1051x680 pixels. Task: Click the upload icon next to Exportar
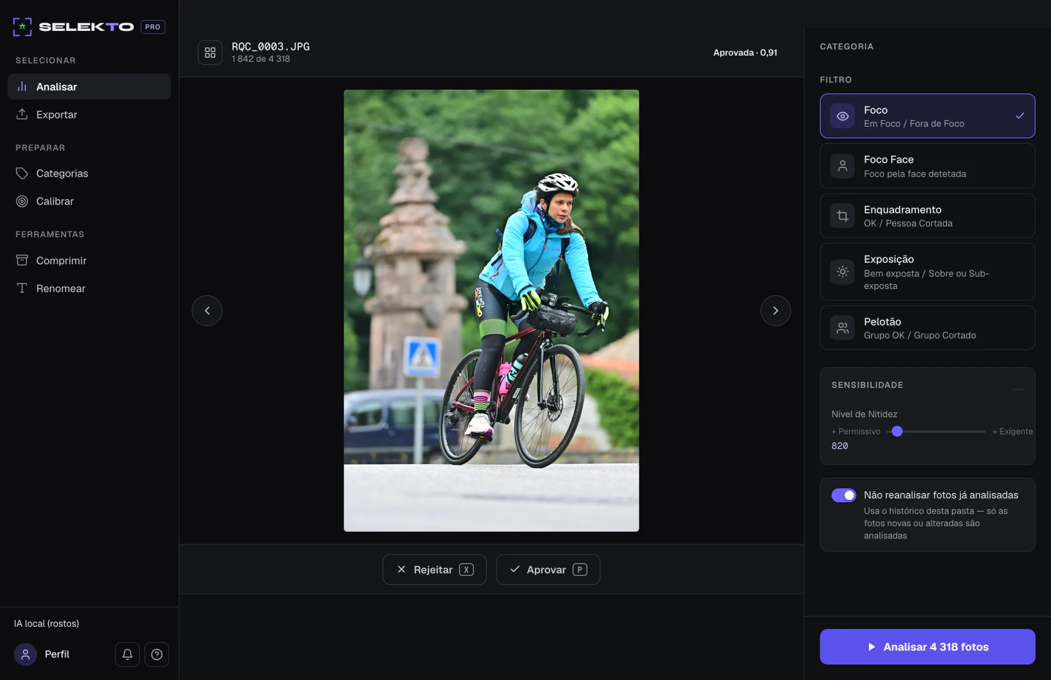tap(22, 114)
